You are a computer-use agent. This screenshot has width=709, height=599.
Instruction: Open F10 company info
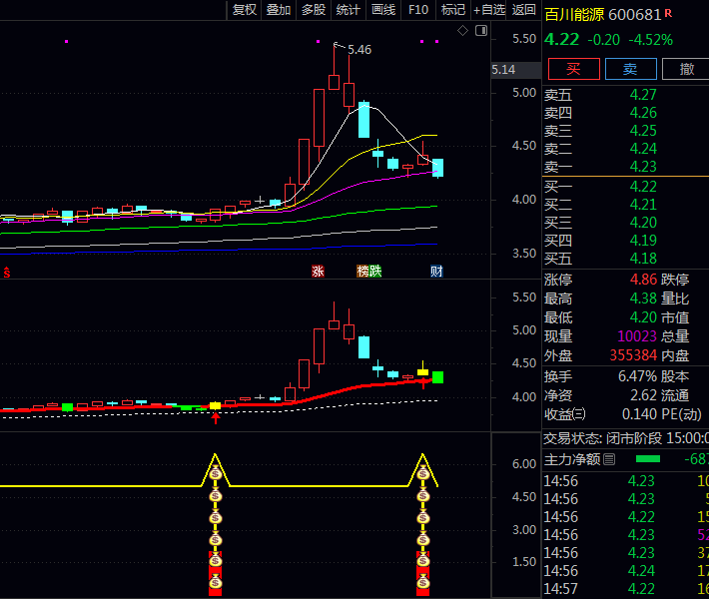(x=418, y=10)
